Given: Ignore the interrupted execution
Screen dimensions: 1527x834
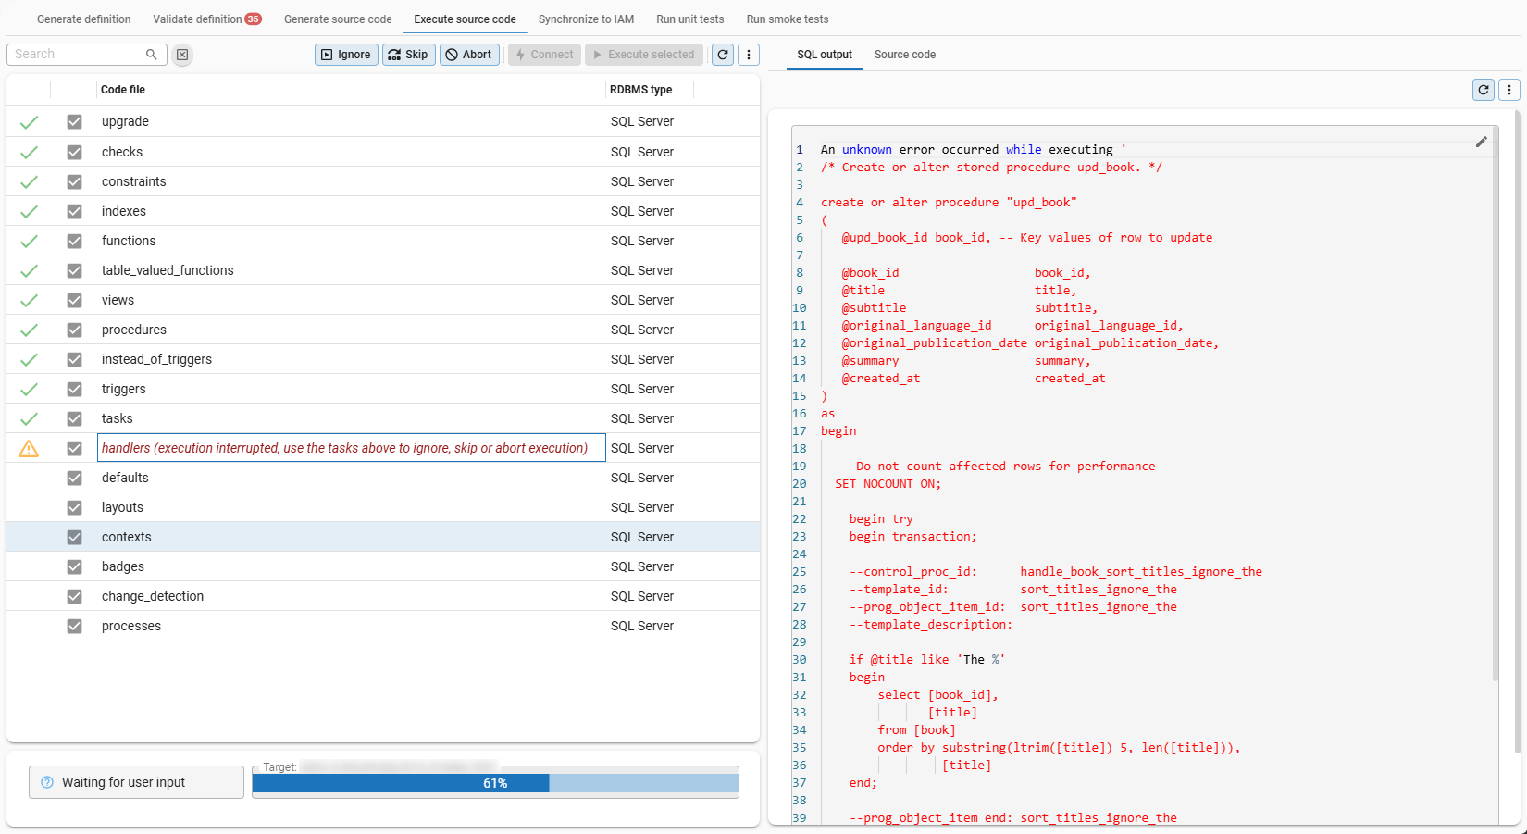Looking at the screenshot, I should [x=346, y=55].
